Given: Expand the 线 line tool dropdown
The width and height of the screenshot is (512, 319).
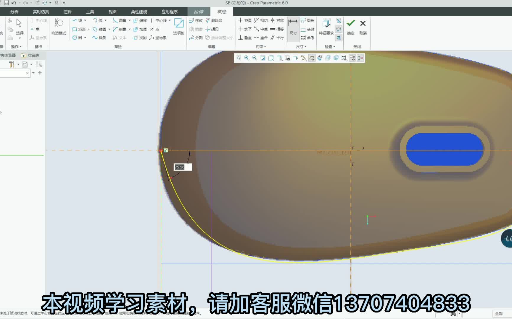Looking at the screenshot, I should coord(86,21).
